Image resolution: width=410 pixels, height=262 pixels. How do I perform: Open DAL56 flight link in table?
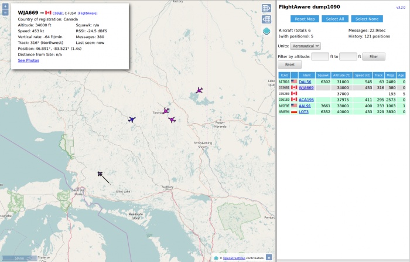pyautogui.click(x=305, y=81)
